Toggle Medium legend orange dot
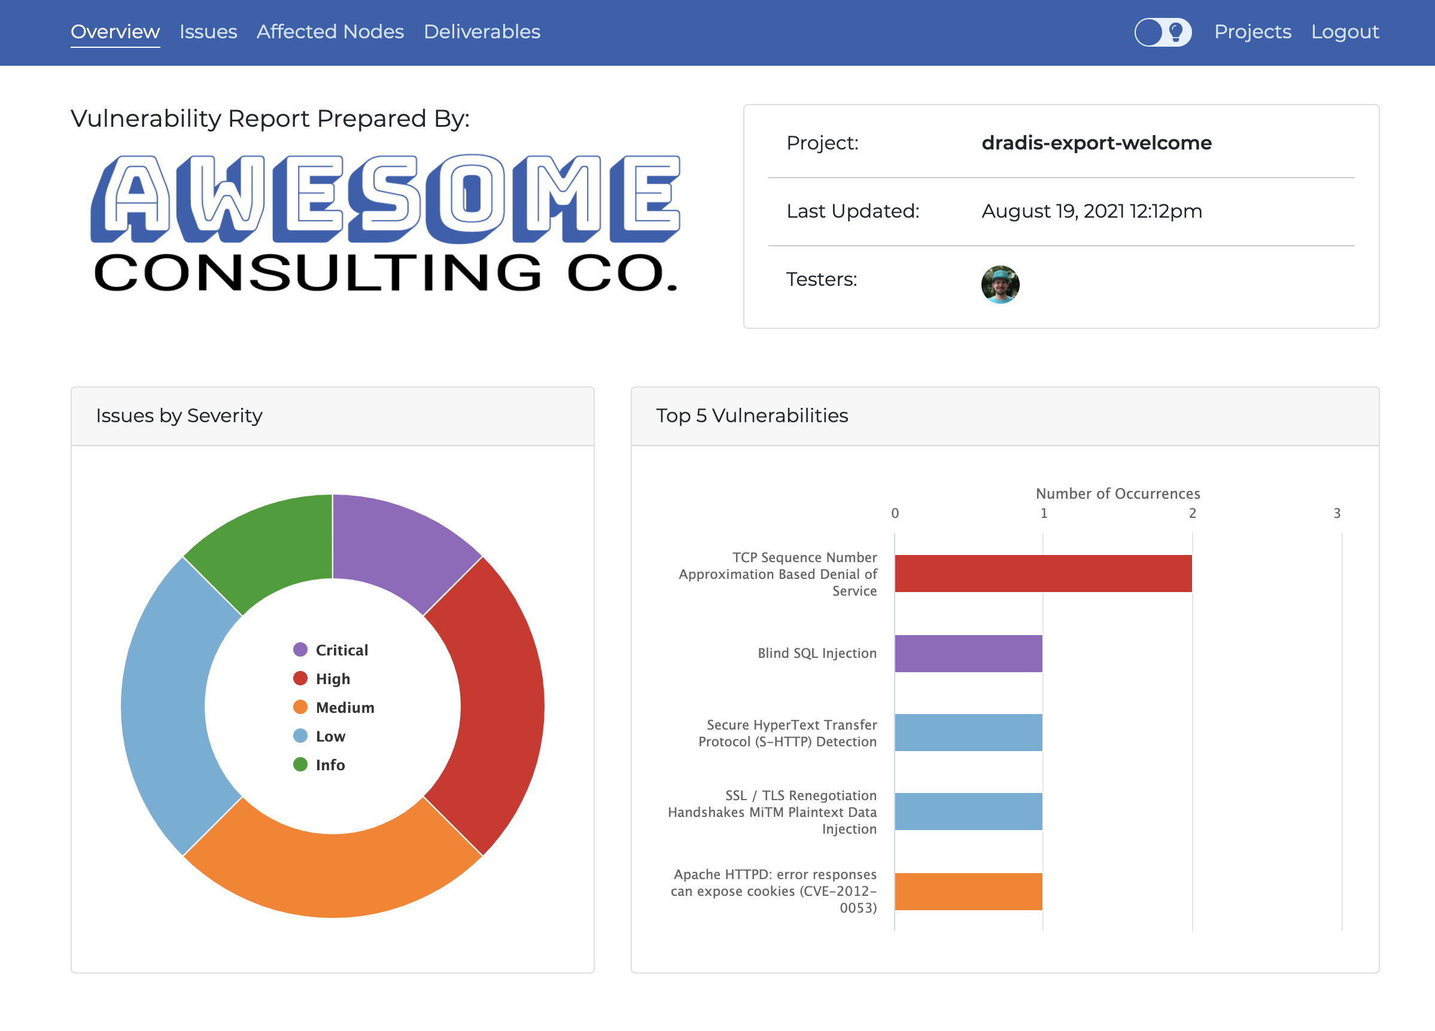Image resolution: width=1435 pixels, height=1031 pixels. [x=300, y=707]
